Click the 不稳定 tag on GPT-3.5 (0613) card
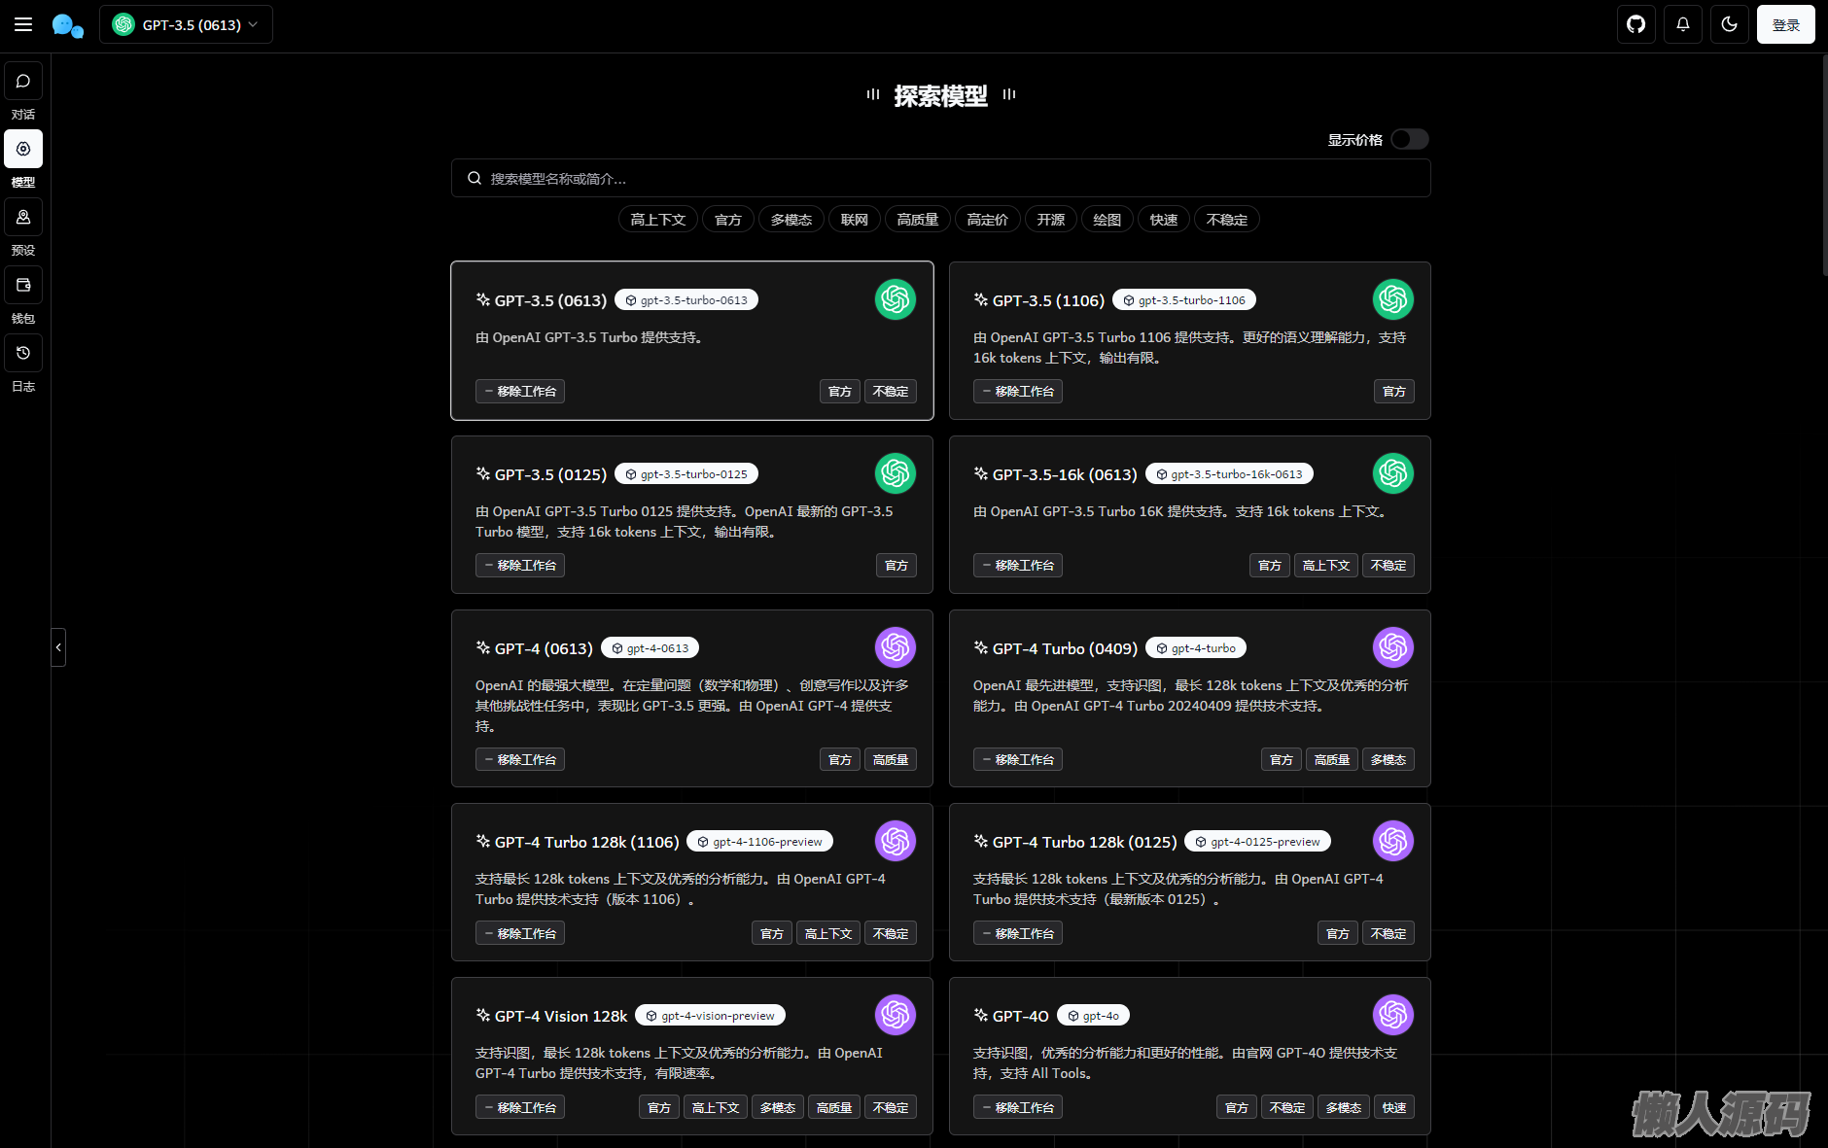Viewport: 1828px width, 1148px height. [891, 391]
